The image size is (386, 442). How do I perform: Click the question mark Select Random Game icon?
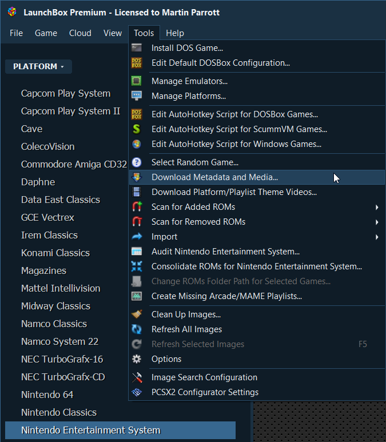click(137, 162)
